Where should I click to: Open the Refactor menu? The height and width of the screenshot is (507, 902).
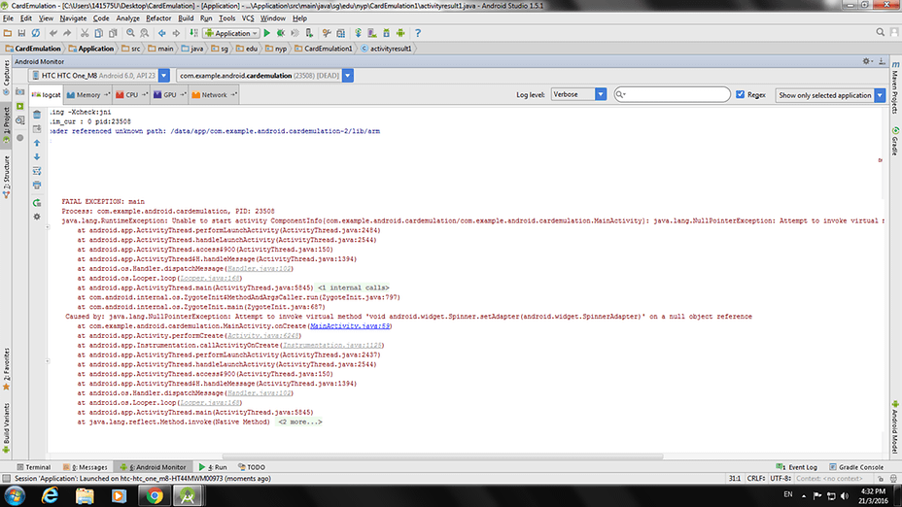tap(158, 18)
